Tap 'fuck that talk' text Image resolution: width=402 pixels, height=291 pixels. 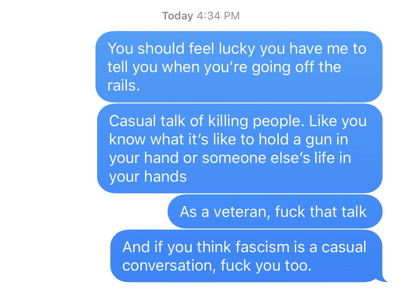[x=320, y=212]
